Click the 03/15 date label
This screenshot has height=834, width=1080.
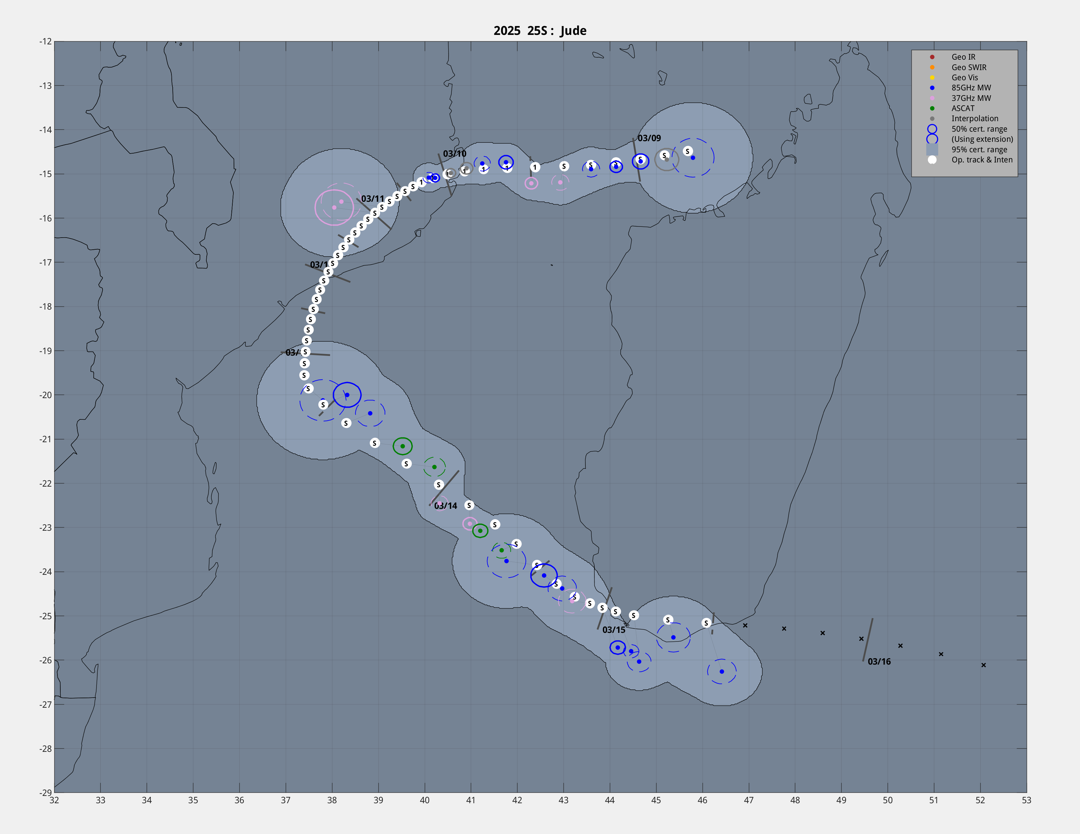pyautogui.click(x=614, y=630)
